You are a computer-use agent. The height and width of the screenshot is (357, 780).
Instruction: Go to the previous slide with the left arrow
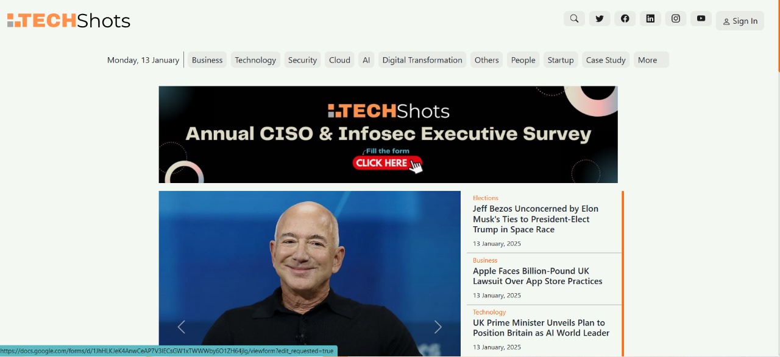pos(182,327)
